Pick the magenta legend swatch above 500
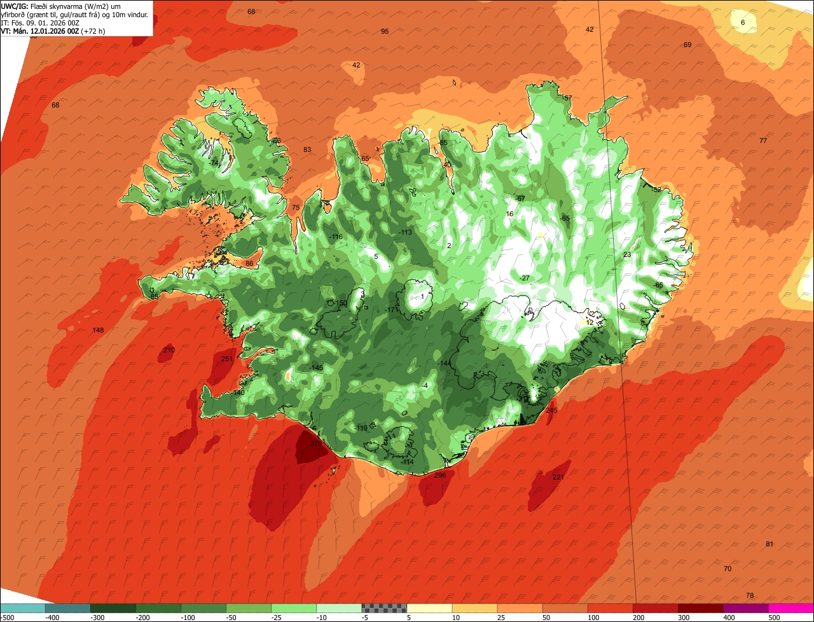814x622 pixels. [x=791, y=607]
